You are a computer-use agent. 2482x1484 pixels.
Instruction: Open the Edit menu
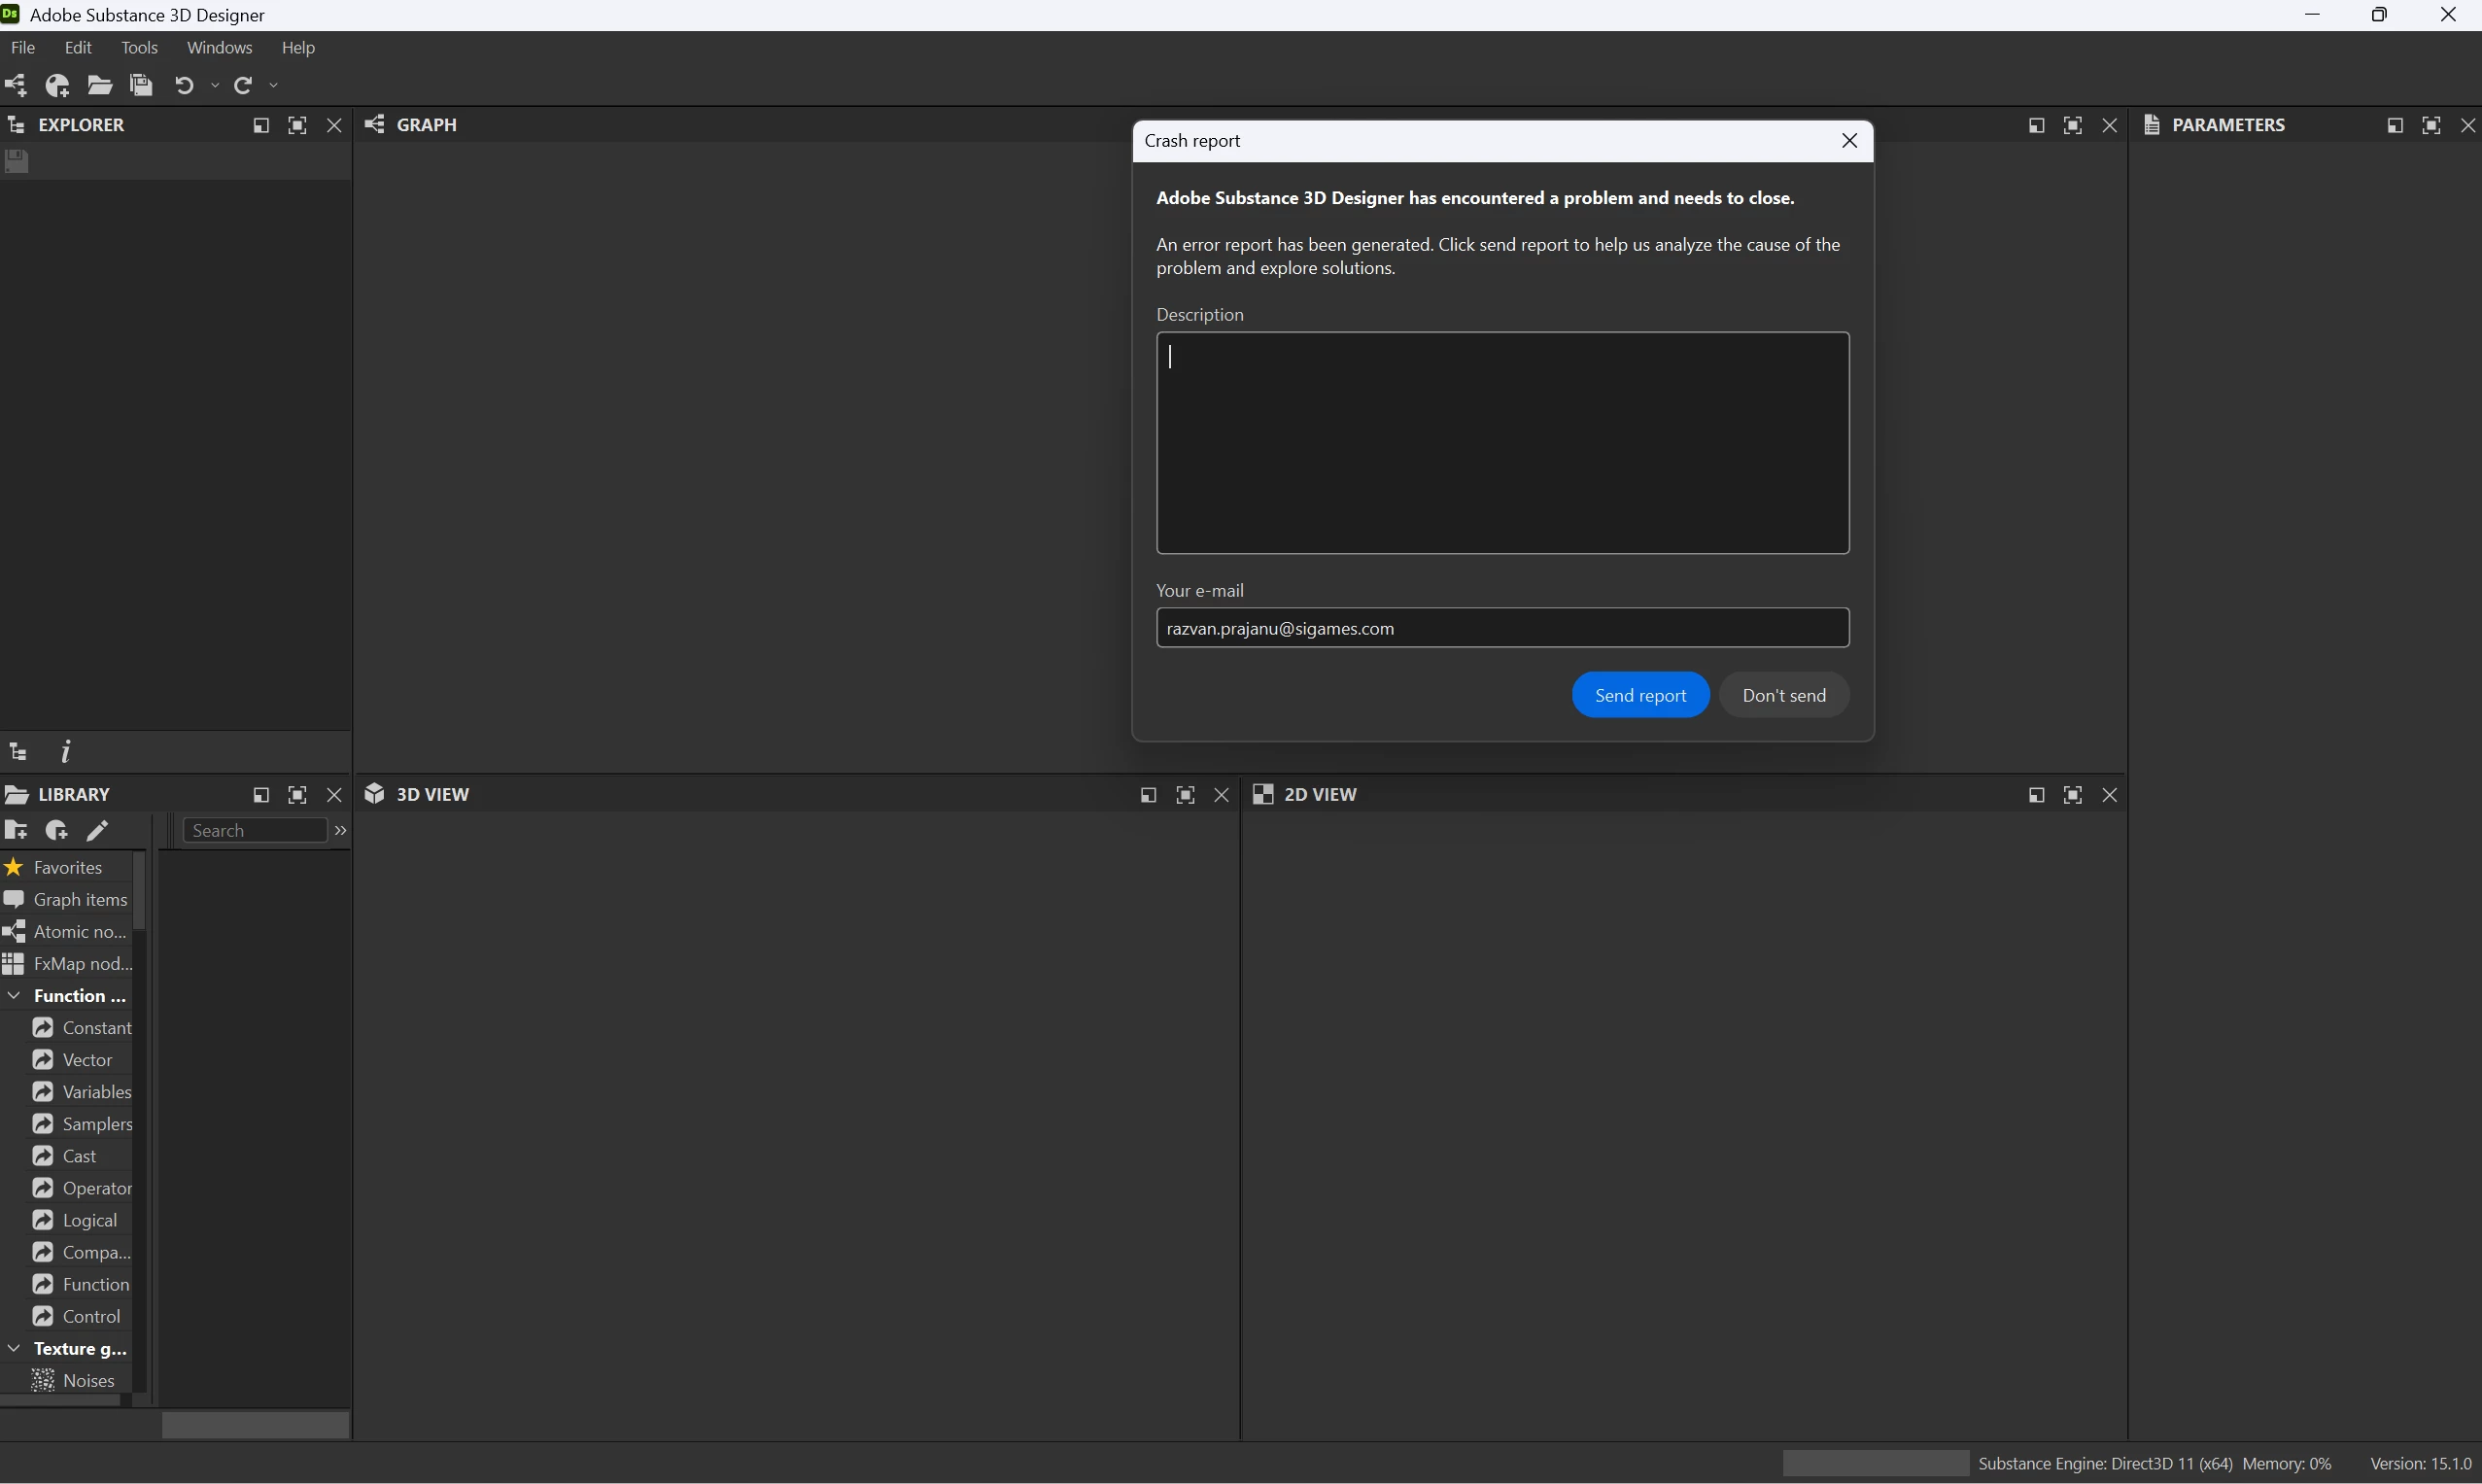click(78, 48)
